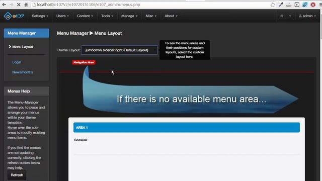The width and height of the screenshot is (322, 181).
Task: Click the Menus Help panel header
Action: pos(27,91)
